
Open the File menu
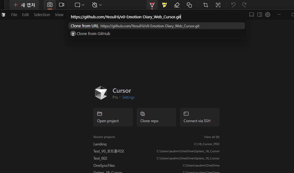point(14,15)
